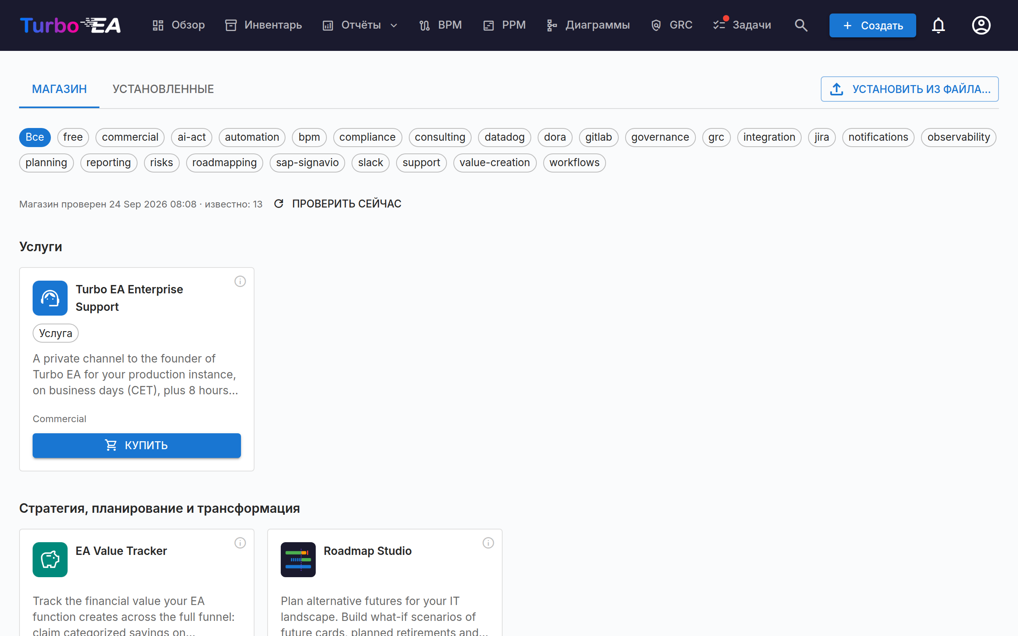The width and height of the screenshot is (1018, 636).
Task: Toggle the commercial filter chip
Action: tap(130, 138)
